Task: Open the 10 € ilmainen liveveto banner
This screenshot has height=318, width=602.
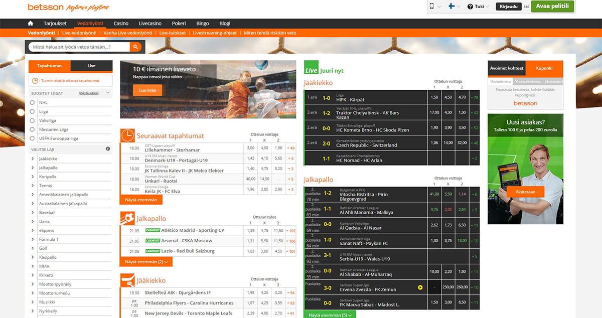Action: pos(208,89)
